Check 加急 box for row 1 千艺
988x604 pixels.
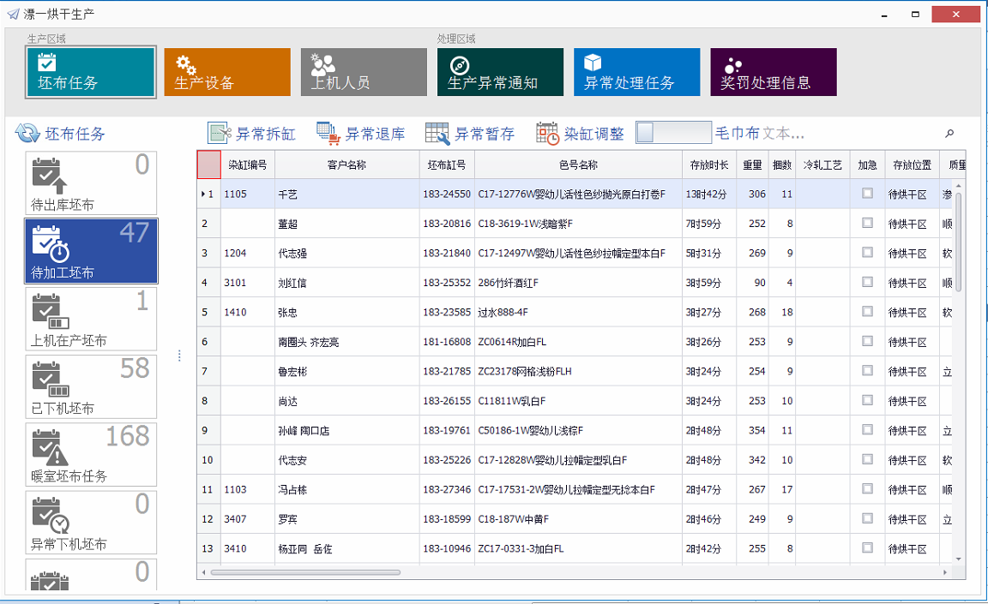point(867,194)
